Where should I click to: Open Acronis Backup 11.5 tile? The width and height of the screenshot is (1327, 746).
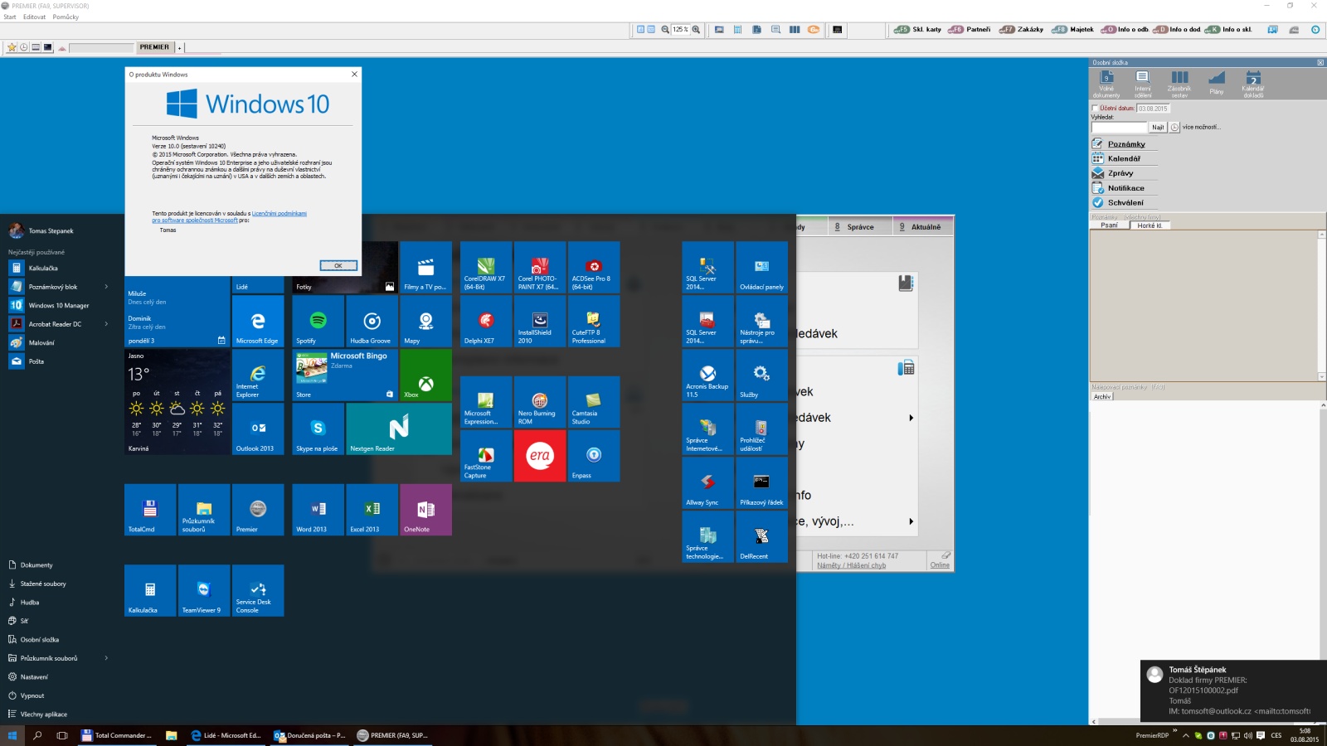click(x=708, y=375)
